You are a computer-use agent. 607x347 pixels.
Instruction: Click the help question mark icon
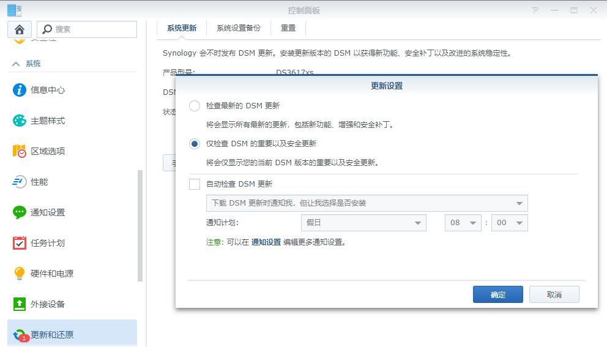(535, 10)
